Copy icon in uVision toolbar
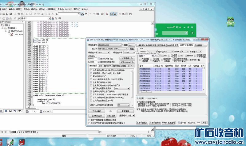 [19, 14]
